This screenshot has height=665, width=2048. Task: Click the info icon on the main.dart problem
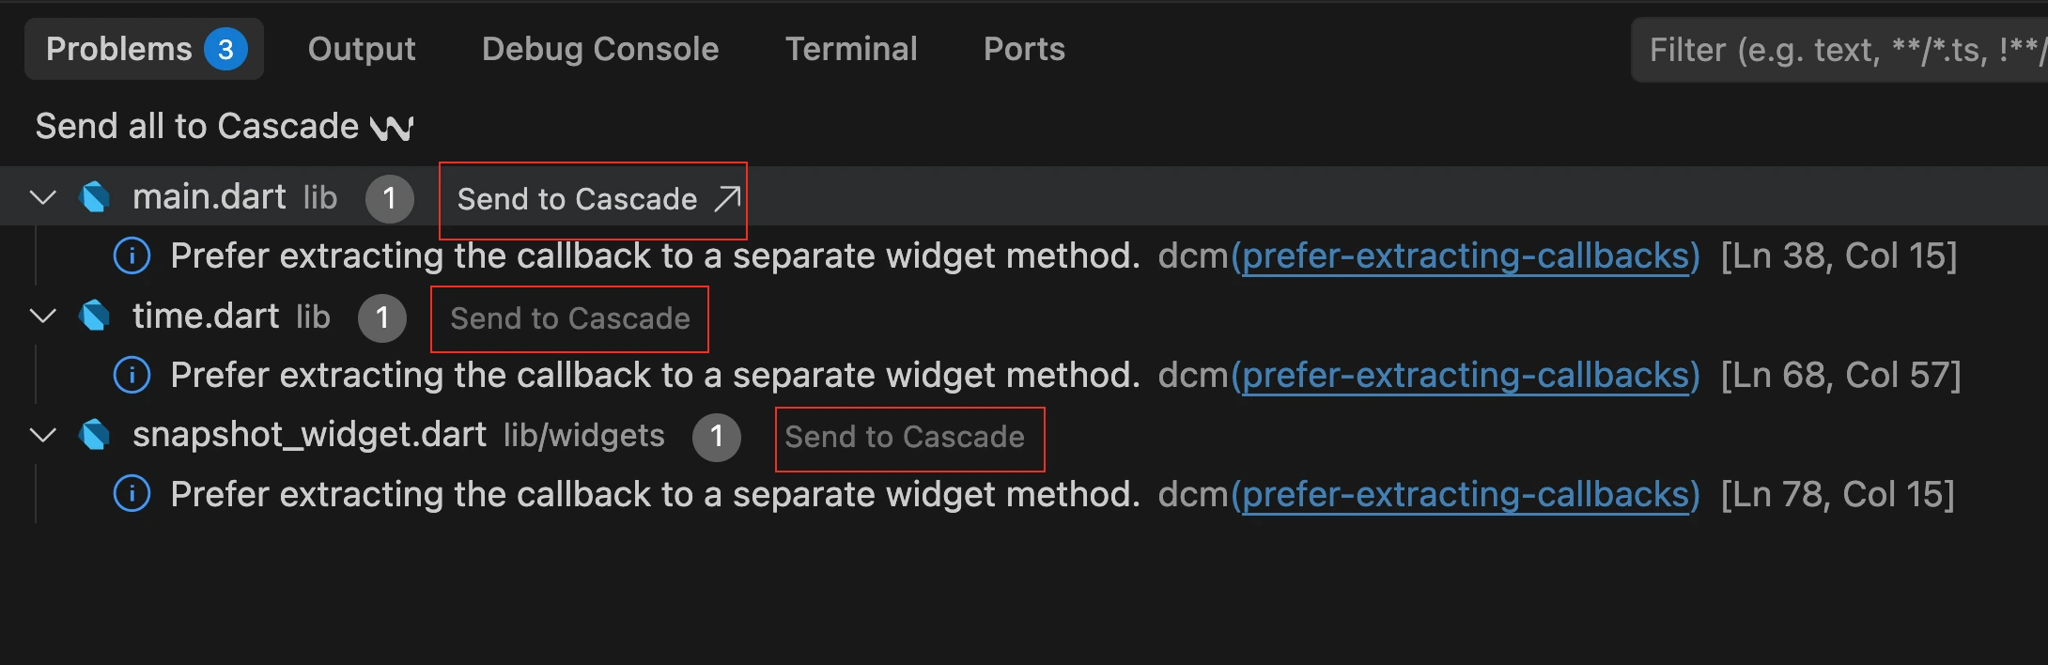pyautogui.click(x=131, y=255)
